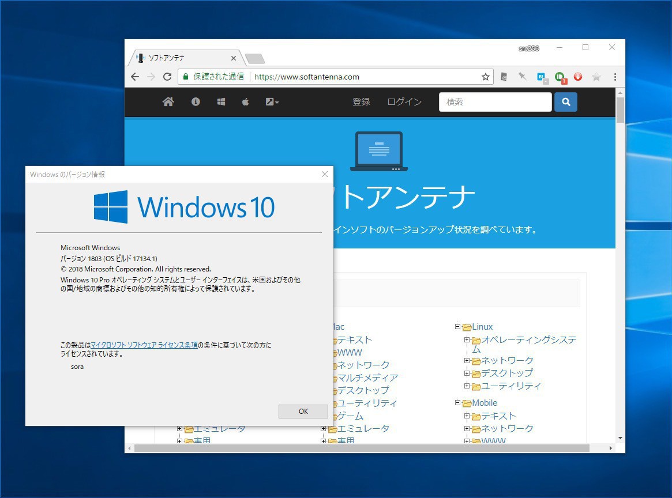Image resolution: width=672 pixels, height=498 pixels.
Task: Click the grey star extension icon
Action: point(596,77)
